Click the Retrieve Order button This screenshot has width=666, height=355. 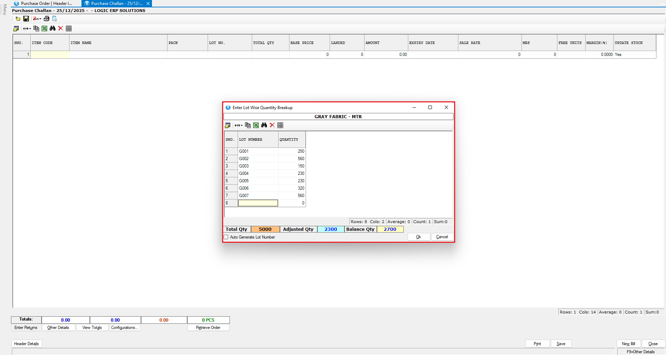coord(208,328)
